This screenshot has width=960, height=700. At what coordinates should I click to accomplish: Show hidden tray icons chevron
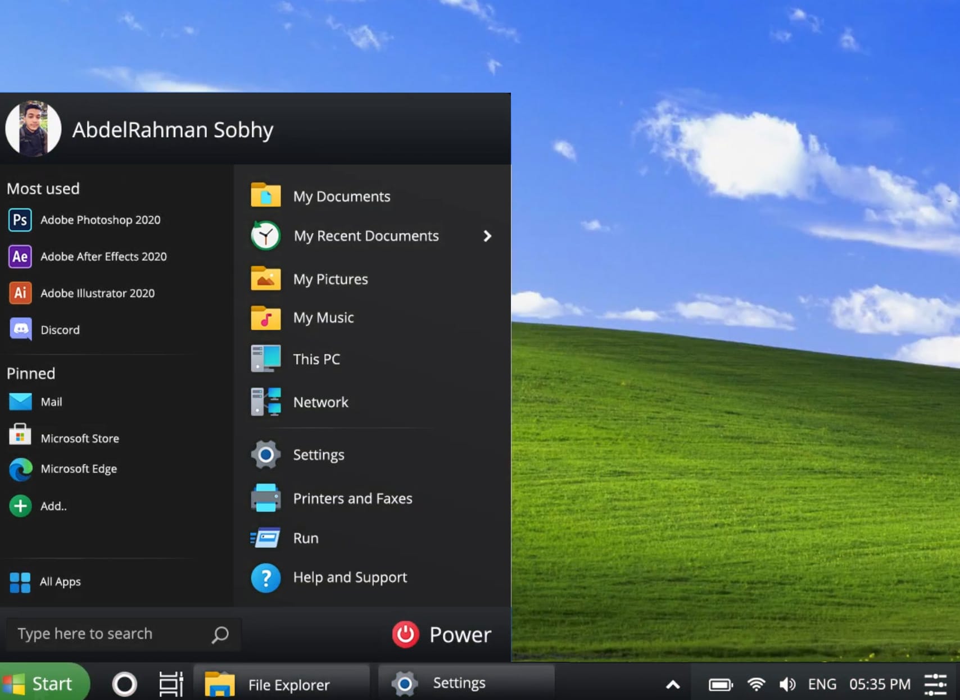673,685
